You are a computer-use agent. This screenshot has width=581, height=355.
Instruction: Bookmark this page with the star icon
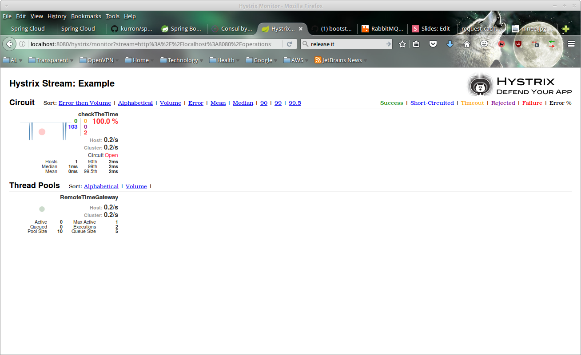click(x=402, y=44)
